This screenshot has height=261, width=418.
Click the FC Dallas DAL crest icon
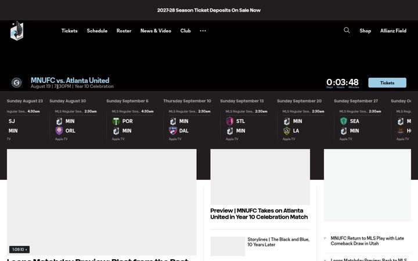(173, 130)
